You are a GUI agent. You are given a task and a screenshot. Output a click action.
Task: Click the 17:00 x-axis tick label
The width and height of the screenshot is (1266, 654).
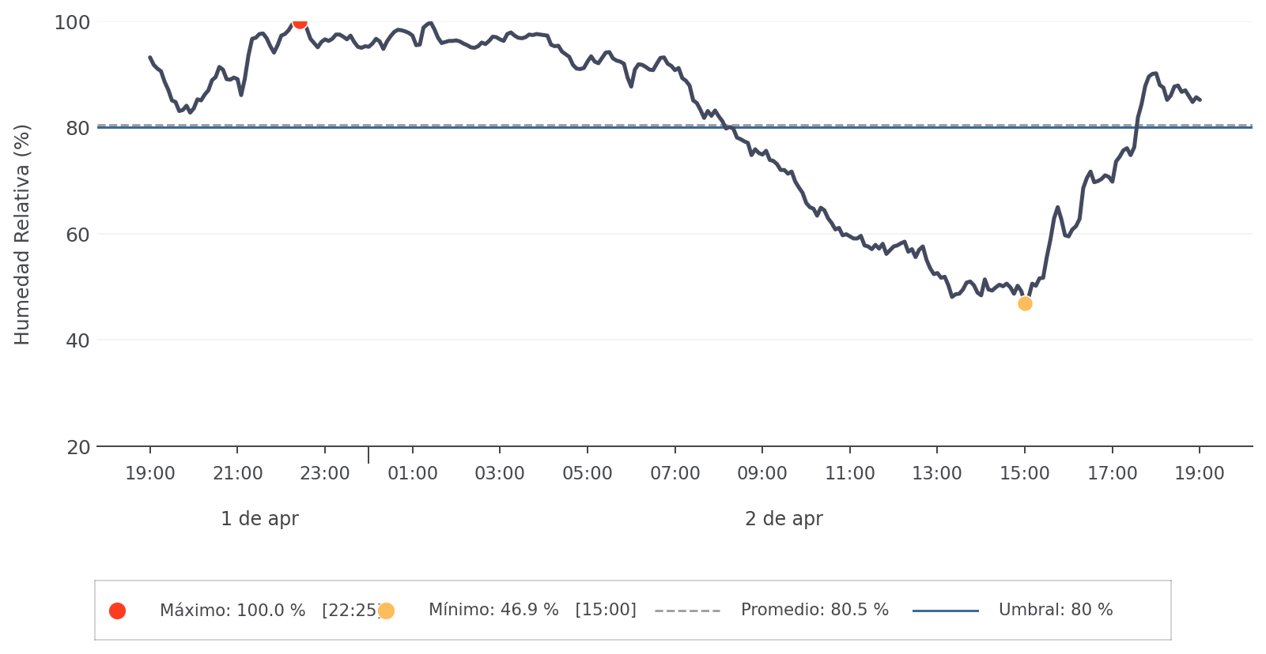click(1112, 474)
